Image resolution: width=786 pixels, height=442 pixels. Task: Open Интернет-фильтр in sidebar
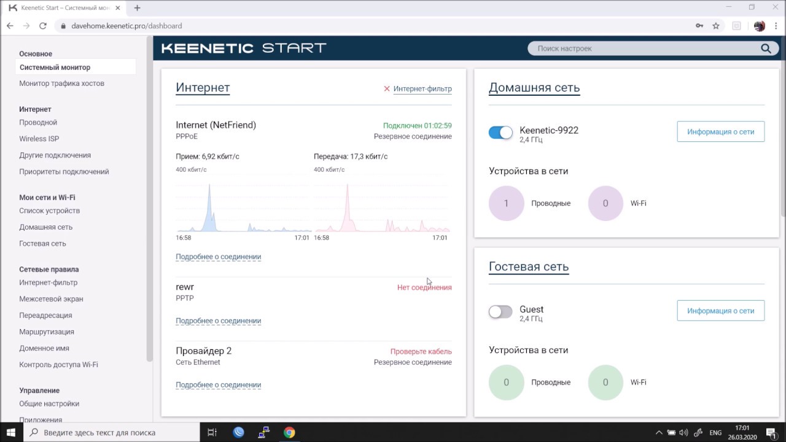(x=48, y=282)
